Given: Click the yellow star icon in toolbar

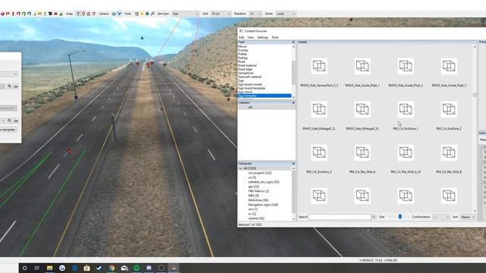Looking at the screenshot, I should coord(142,14).
